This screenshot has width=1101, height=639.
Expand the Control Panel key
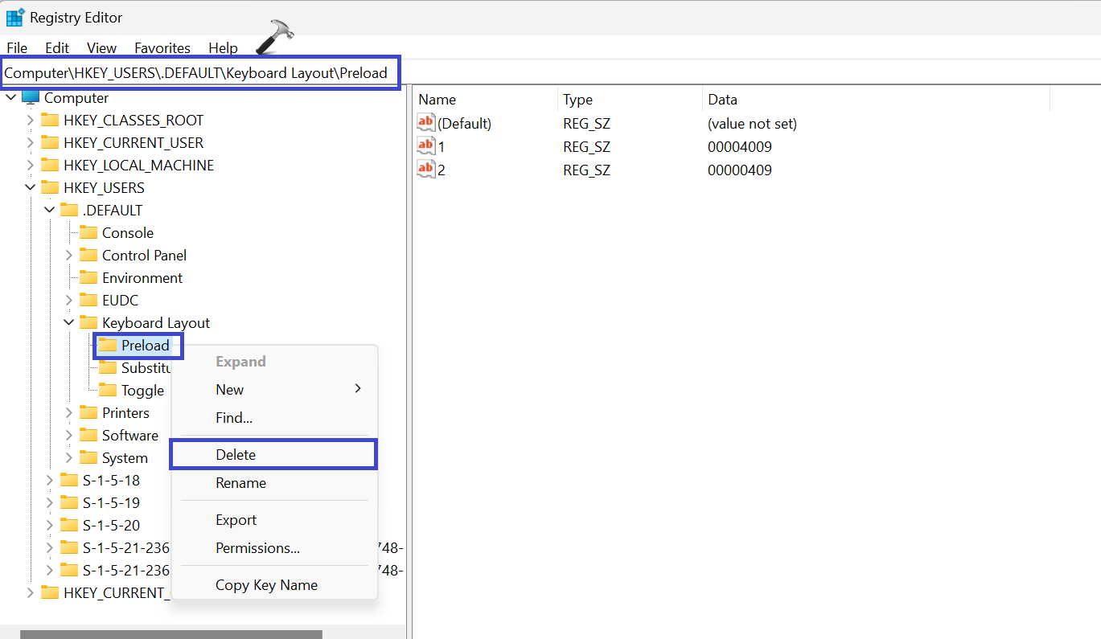tap(70, 256)
